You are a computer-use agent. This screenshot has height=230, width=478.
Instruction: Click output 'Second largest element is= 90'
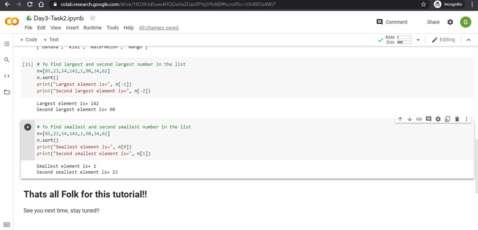click(x=75, y=109)
